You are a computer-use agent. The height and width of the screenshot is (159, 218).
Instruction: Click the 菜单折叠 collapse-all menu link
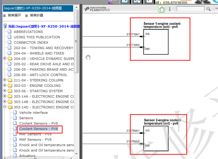37,15
